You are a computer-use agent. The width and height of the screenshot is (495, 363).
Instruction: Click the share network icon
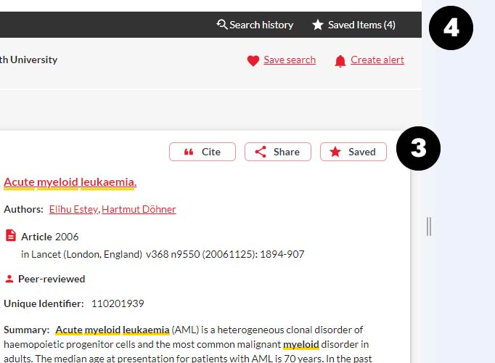(261, 152)
